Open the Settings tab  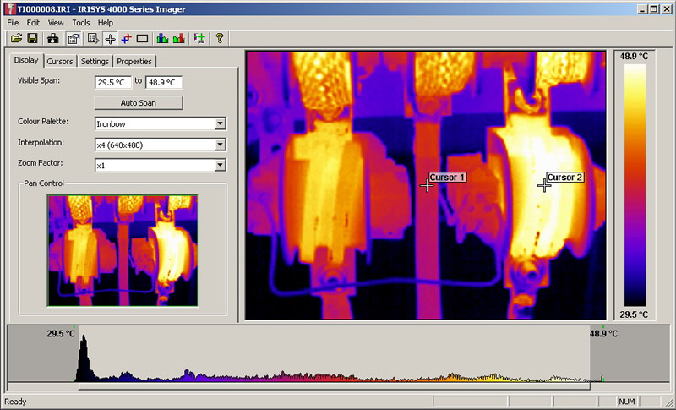(95, 61)
